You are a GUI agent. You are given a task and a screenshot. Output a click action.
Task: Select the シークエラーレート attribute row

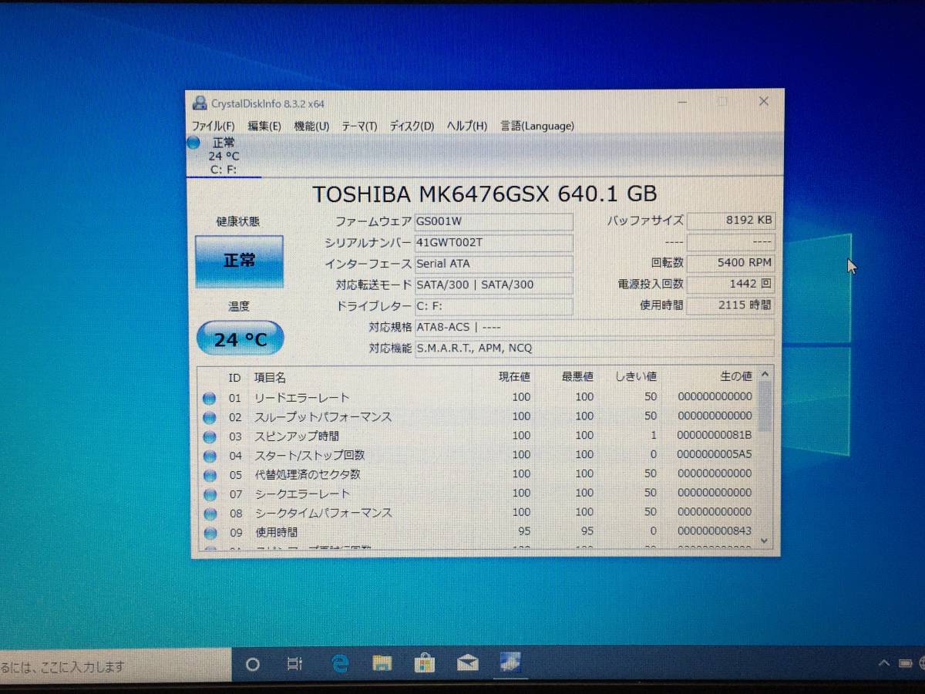(x=477, y=494)
